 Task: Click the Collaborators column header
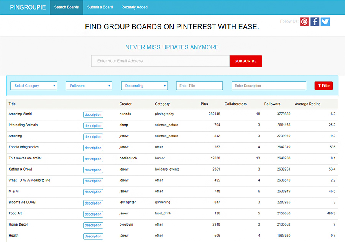pos(235,104)
